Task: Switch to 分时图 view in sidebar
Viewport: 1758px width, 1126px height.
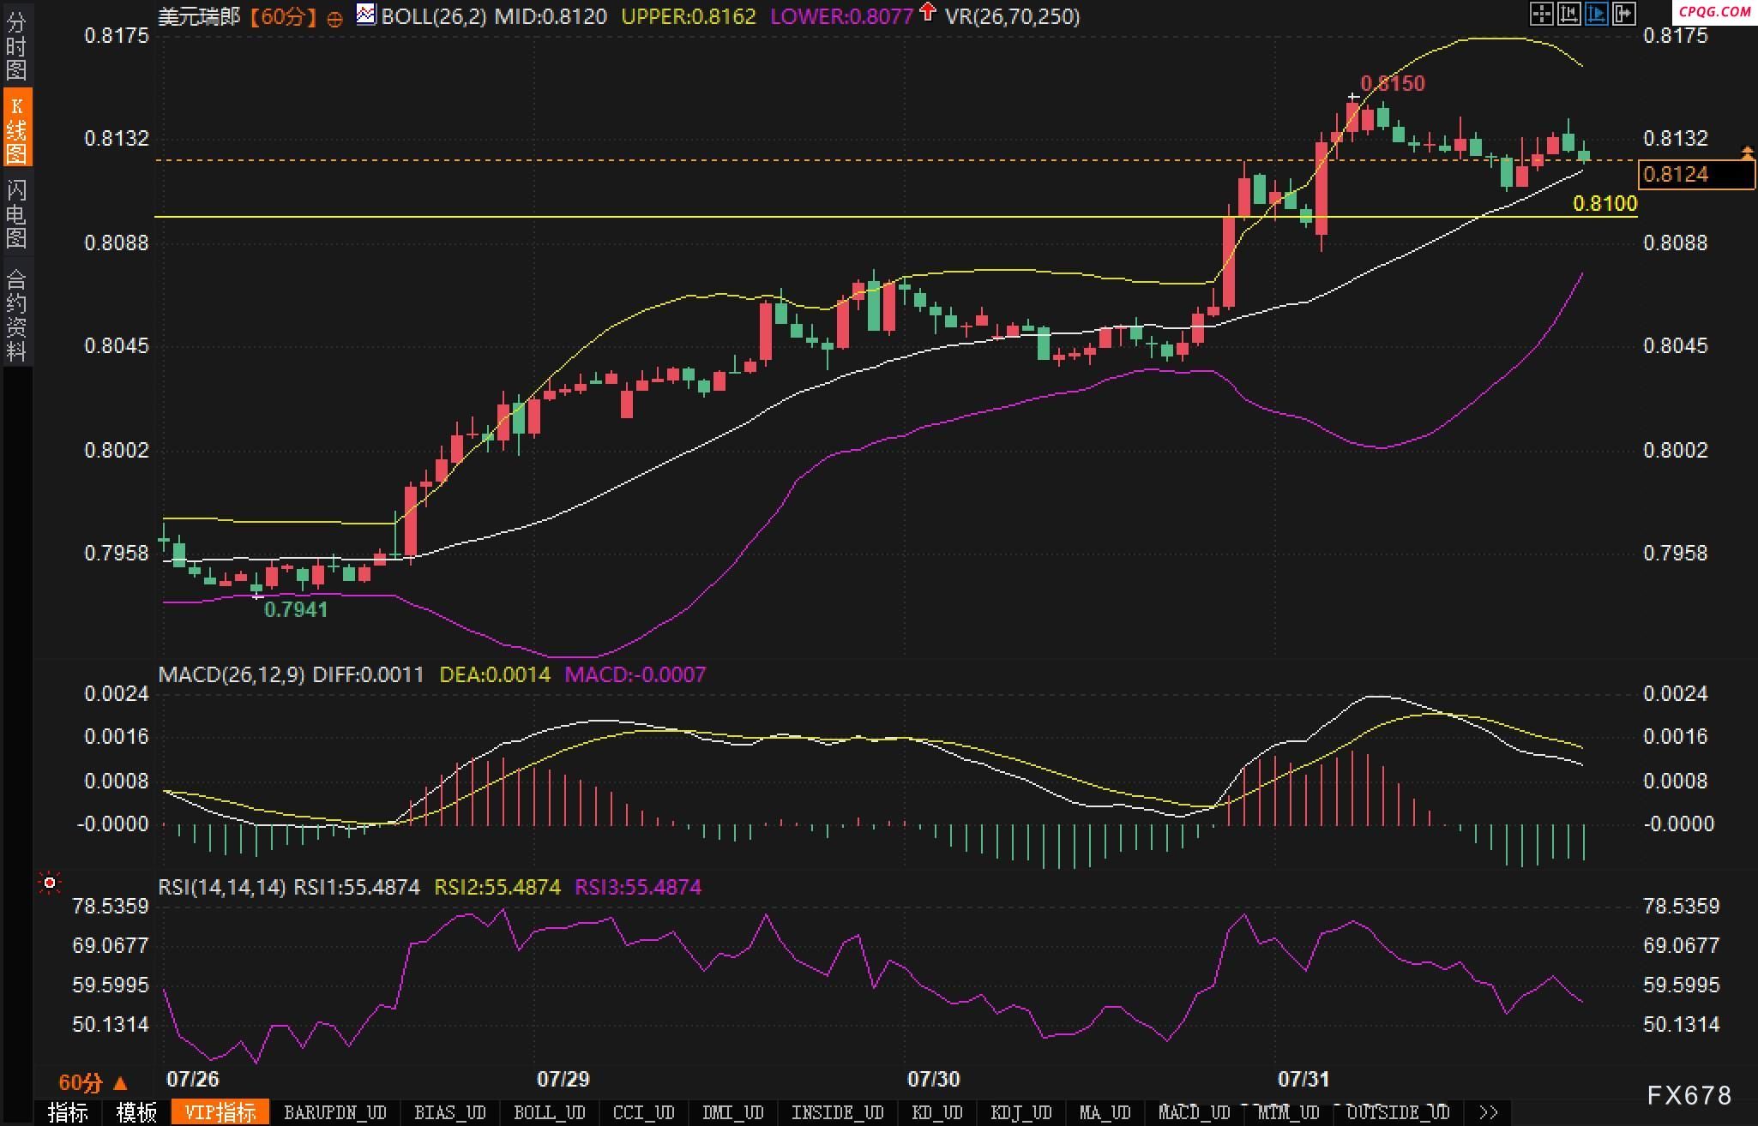Action: 16,45
